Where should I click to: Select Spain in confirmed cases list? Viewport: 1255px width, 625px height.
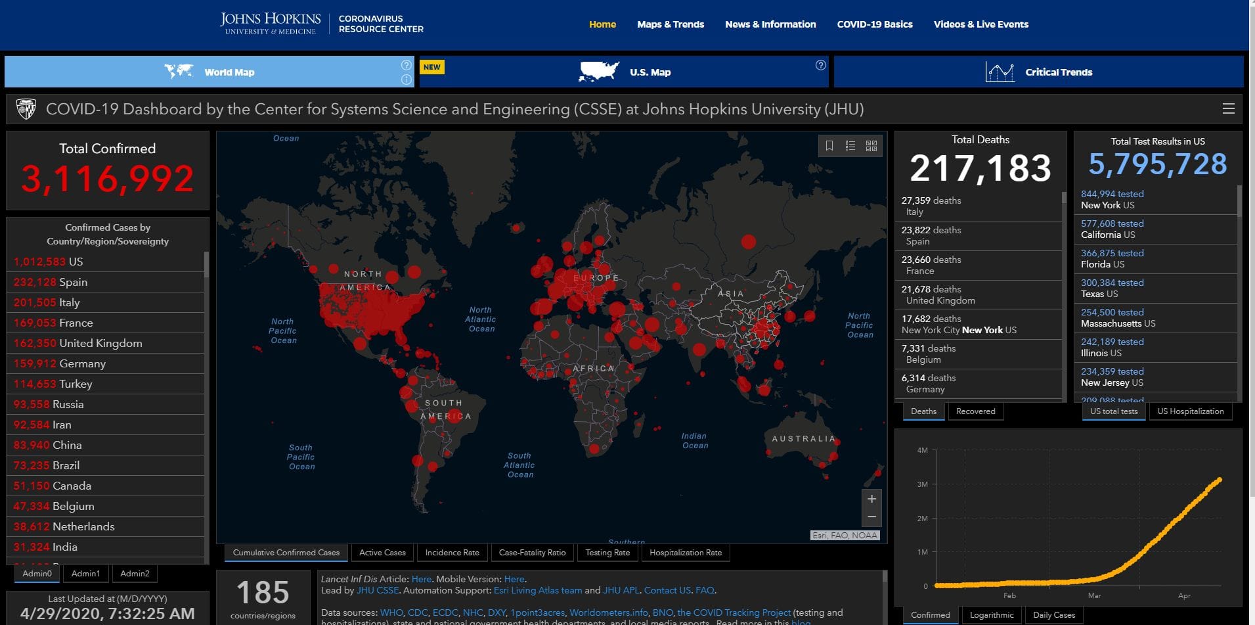pos(105,282)
